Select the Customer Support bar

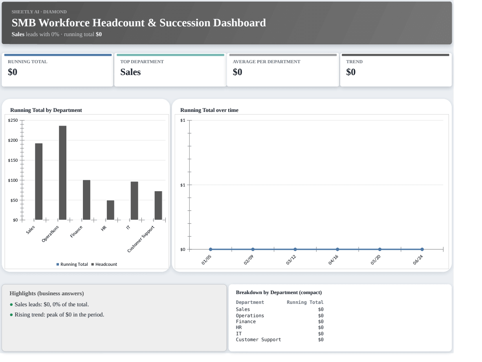[x=158, y=205]
